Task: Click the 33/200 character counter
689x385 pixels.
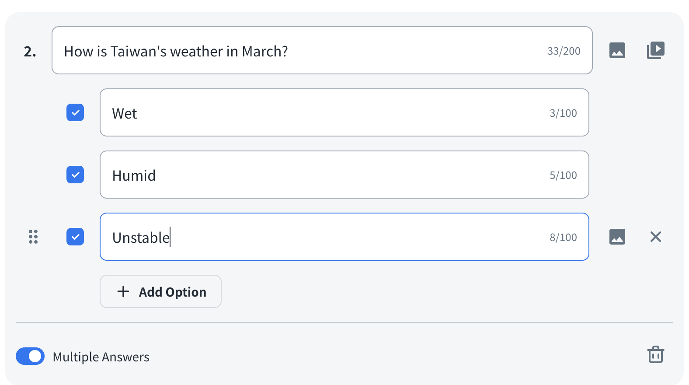Action: pyautogui.click(x=564, y=51)
